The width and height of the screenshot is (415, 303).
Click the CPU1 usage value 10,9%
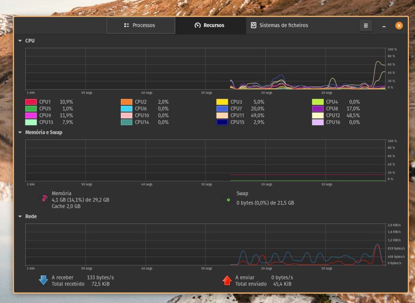pos(66,102)
